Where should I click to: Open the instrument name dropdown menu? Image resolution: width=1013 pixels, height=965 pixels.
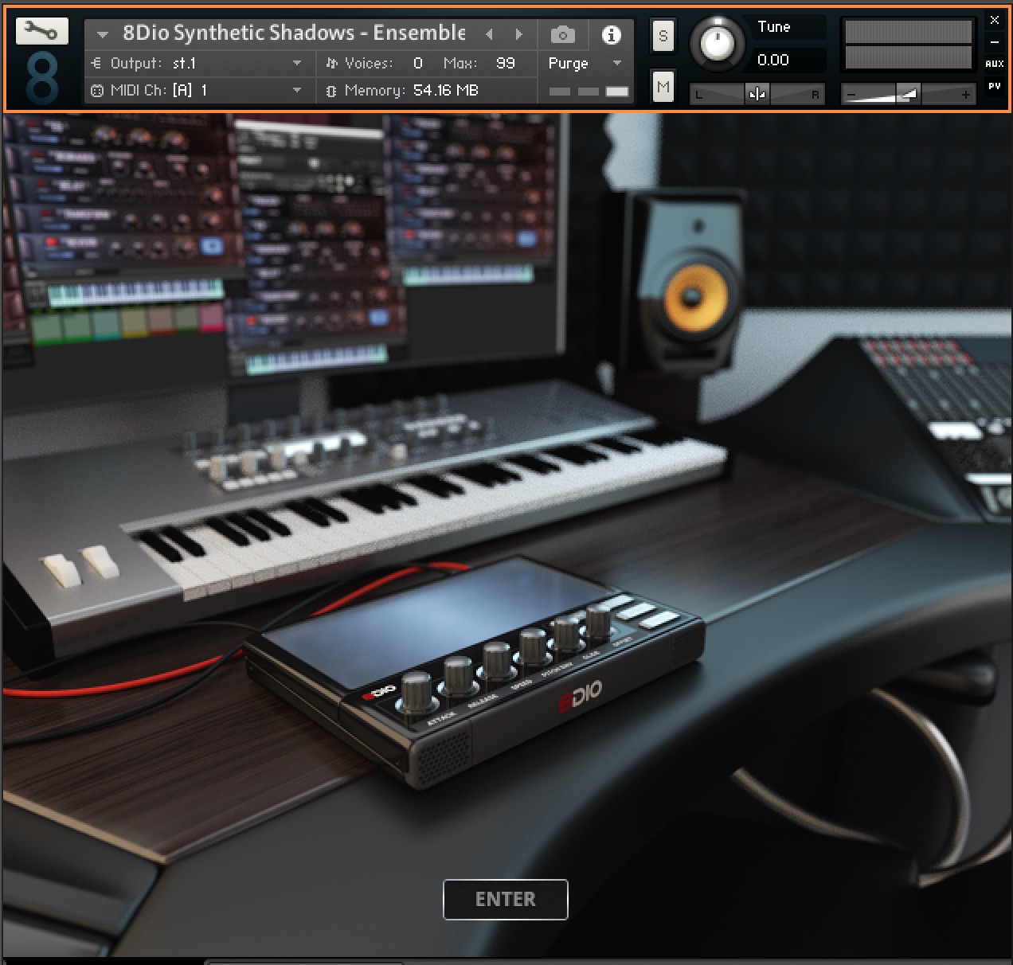pyautogui.click(x=101, y=34)
